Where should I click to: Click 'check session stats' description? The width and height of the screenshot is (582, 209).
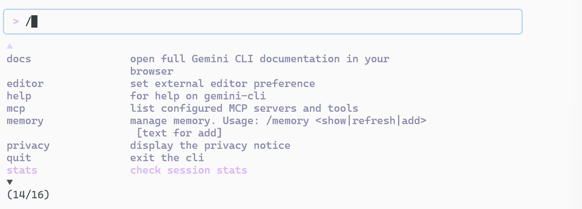(189, 170)
